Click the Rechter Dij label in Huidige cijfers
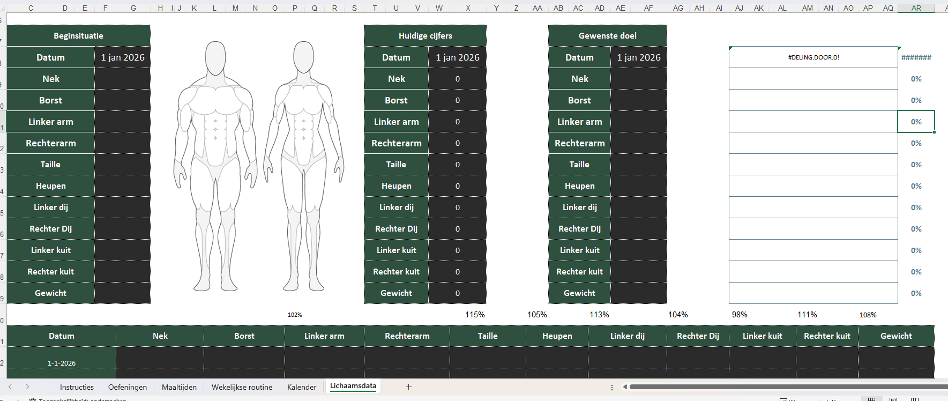Image resolution: width=948 pixels, height=401 pixels. click(x=397, y=229)
